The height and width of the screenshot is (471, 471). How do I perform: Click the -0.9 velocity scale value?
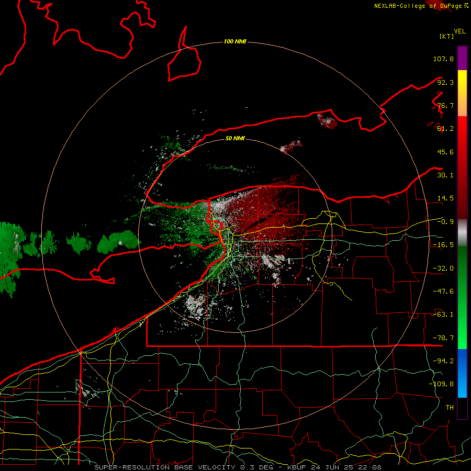tap(445, 222)
